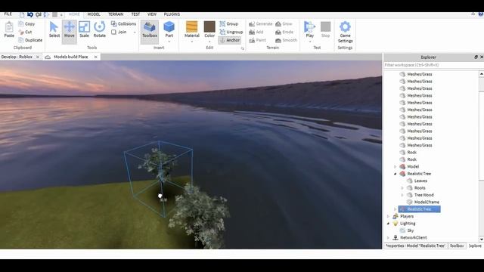Start Play test
The width and height of the screenshot is (484, 272).
tap(309, 30)
